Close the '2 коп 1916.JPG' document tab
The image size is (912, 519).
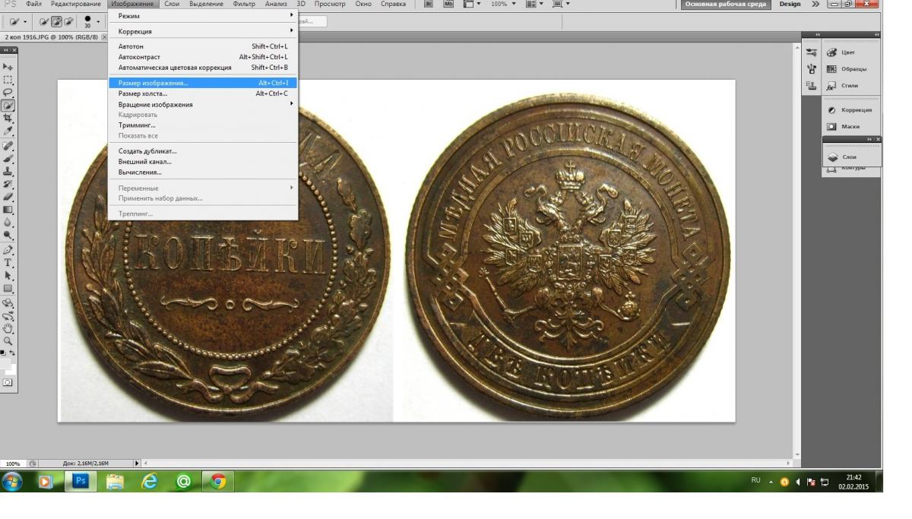click(x=104, y=37)
